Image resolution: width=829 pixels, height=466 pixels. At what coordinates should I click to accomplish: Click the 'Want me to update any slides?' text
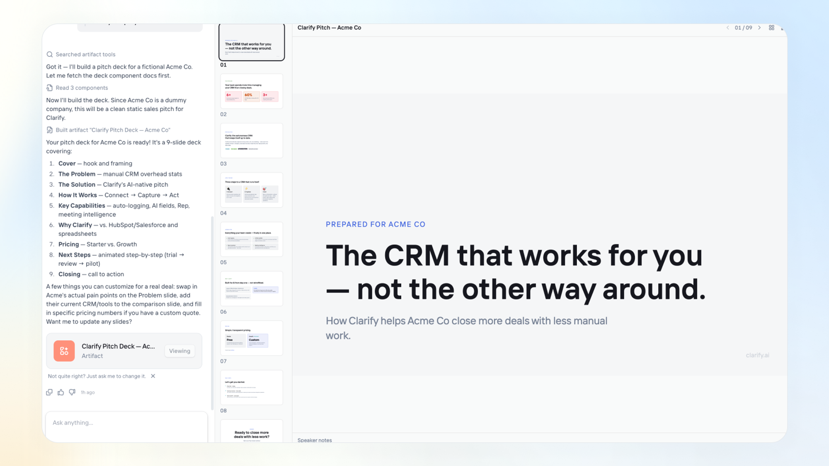[x=89, y=322]
